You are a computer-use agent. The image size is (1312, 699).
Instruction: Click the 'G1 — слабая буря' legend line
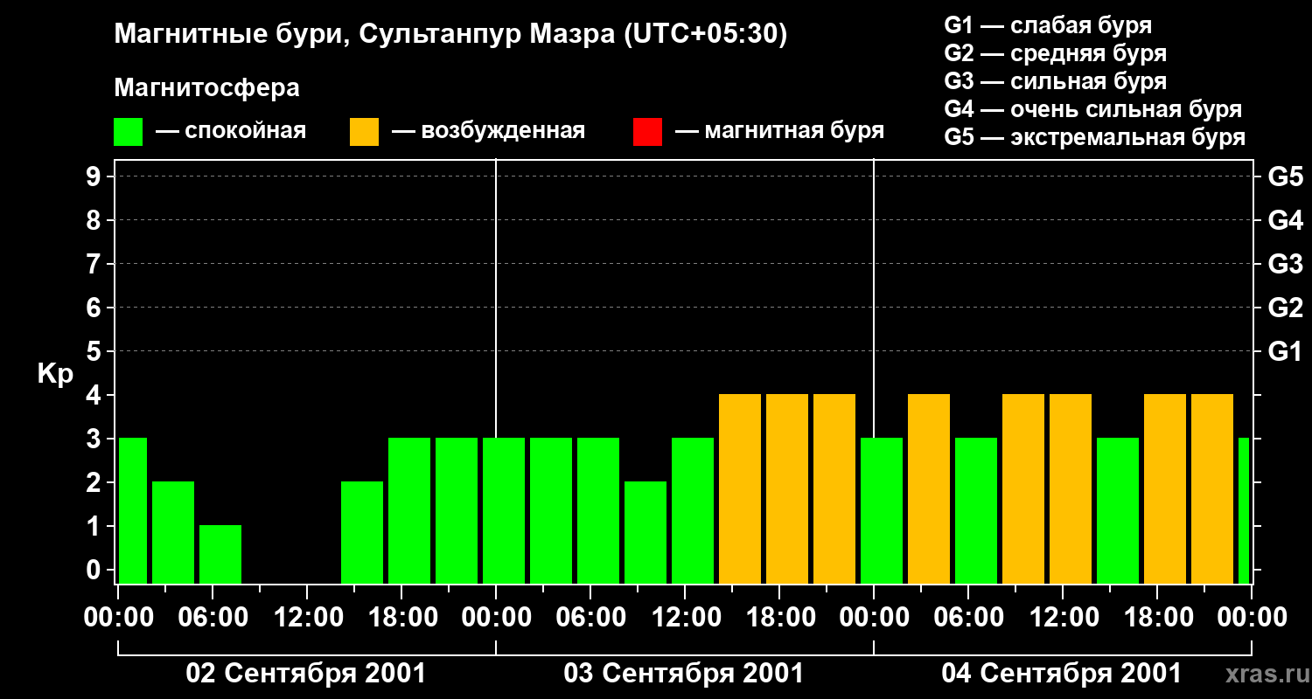1048,25
